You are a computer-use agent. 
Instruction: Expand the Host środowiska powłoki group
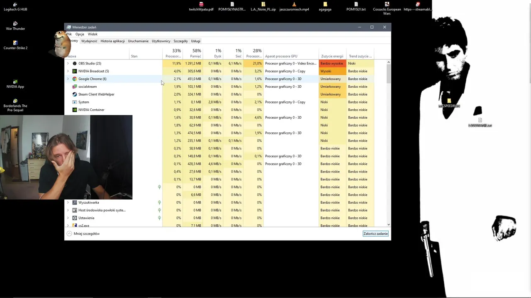click(68, 210)
